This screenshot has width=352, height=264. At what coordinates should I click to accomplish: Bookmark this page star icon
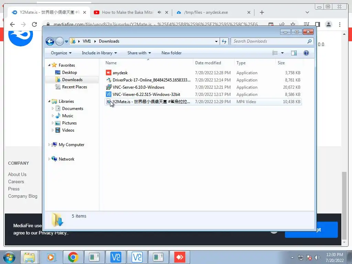point(293,24)
